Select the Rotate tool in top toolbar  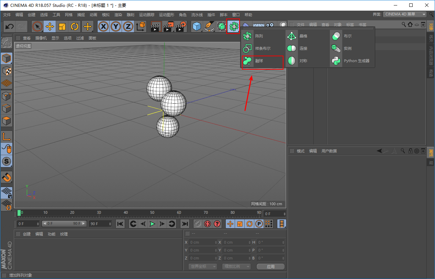pyautogui.click(x=75, y=26)
